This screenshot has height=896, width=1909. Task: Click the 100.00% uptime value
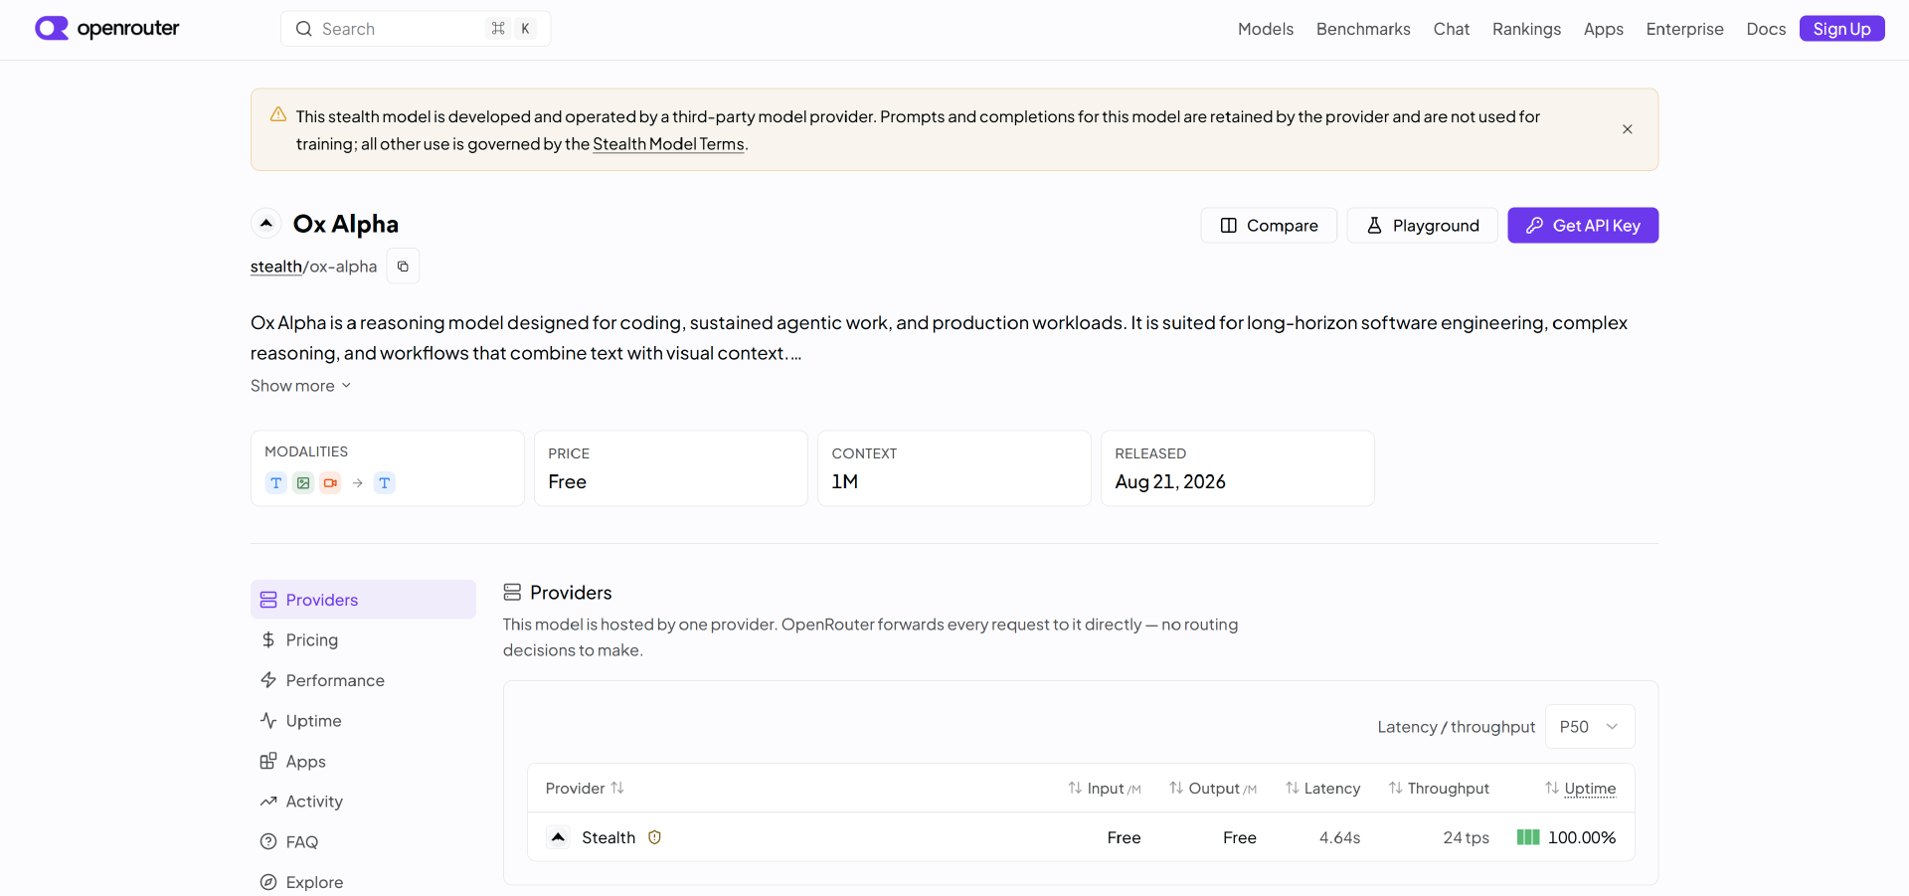tap(1582, 838)
